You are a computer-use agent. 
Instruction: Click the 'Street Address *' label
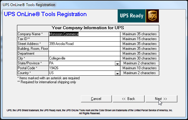point(29,44)
